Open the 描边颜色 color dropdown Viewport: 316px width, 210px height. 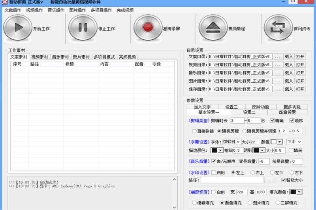pyautogui.click(x=217, y=151)
